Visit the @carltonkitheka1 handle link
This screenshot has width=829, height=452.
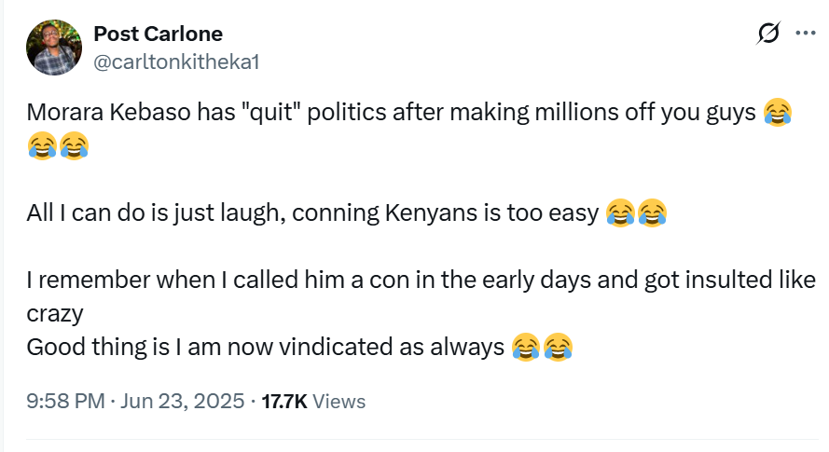click(x=175, y=62)
